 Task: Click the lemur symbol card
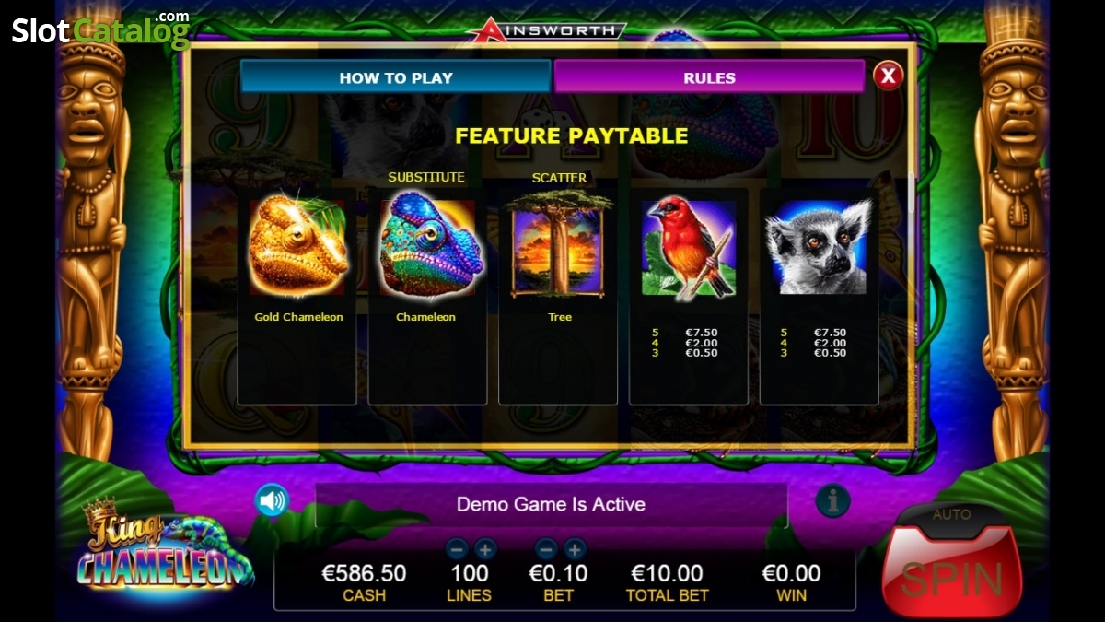(x=819, y=296)
